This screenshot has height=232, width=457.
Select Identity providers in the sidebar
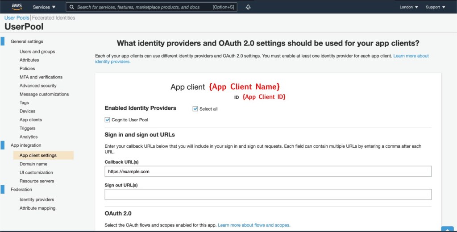pyautogui.click(x=37, y=199)
